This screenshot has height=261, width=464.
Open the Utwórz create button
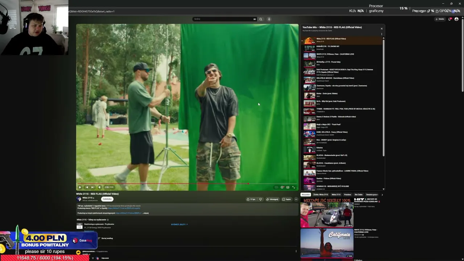pos(440,19)
